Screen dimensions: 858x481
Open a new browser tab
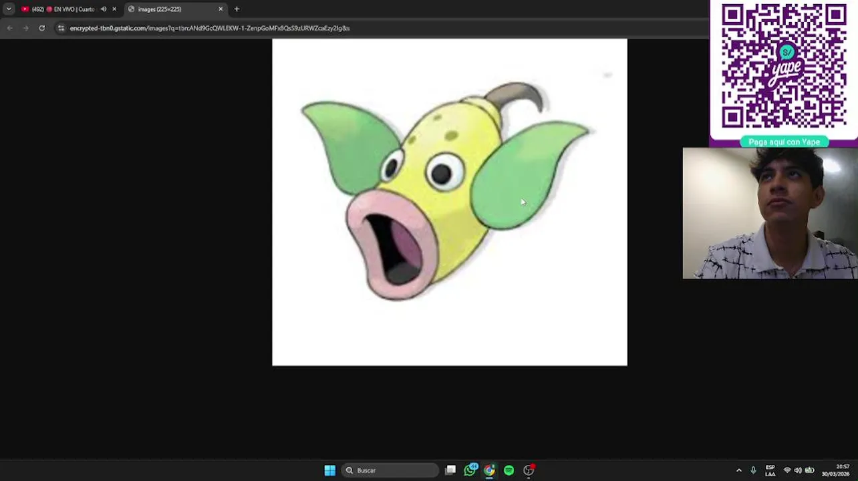[237, 9]
